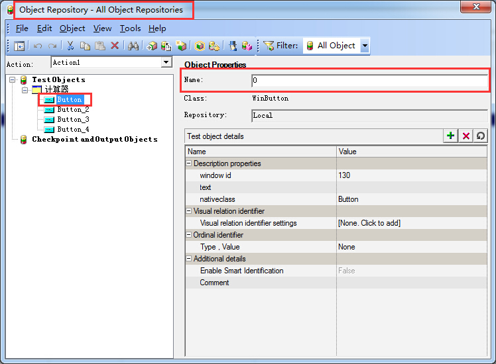Open the Edit menu
This screenshot has width=496, height=364.
[x=44, y=28]
